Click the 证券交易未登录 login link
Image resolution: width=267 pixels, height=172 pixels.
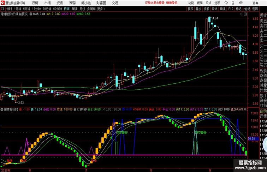pos(155,3)
